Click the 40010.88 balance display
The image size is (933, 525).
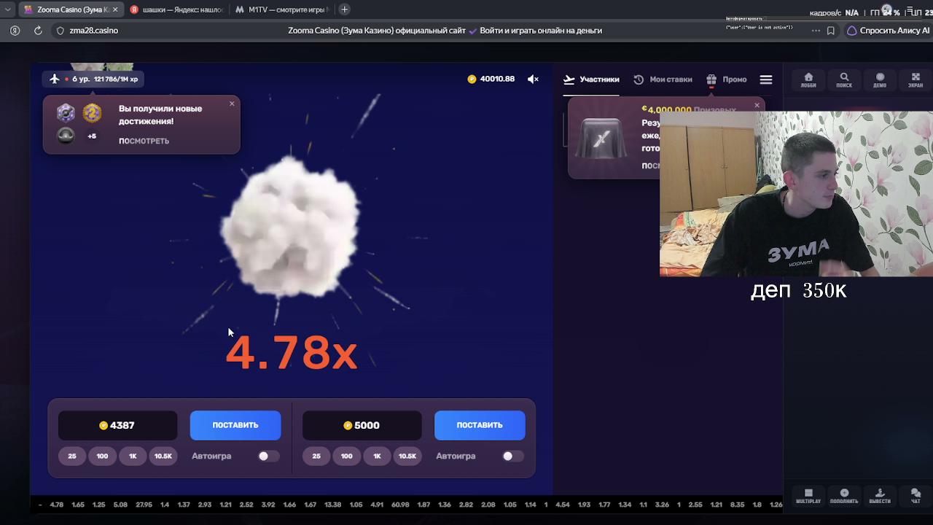(491, 79)
